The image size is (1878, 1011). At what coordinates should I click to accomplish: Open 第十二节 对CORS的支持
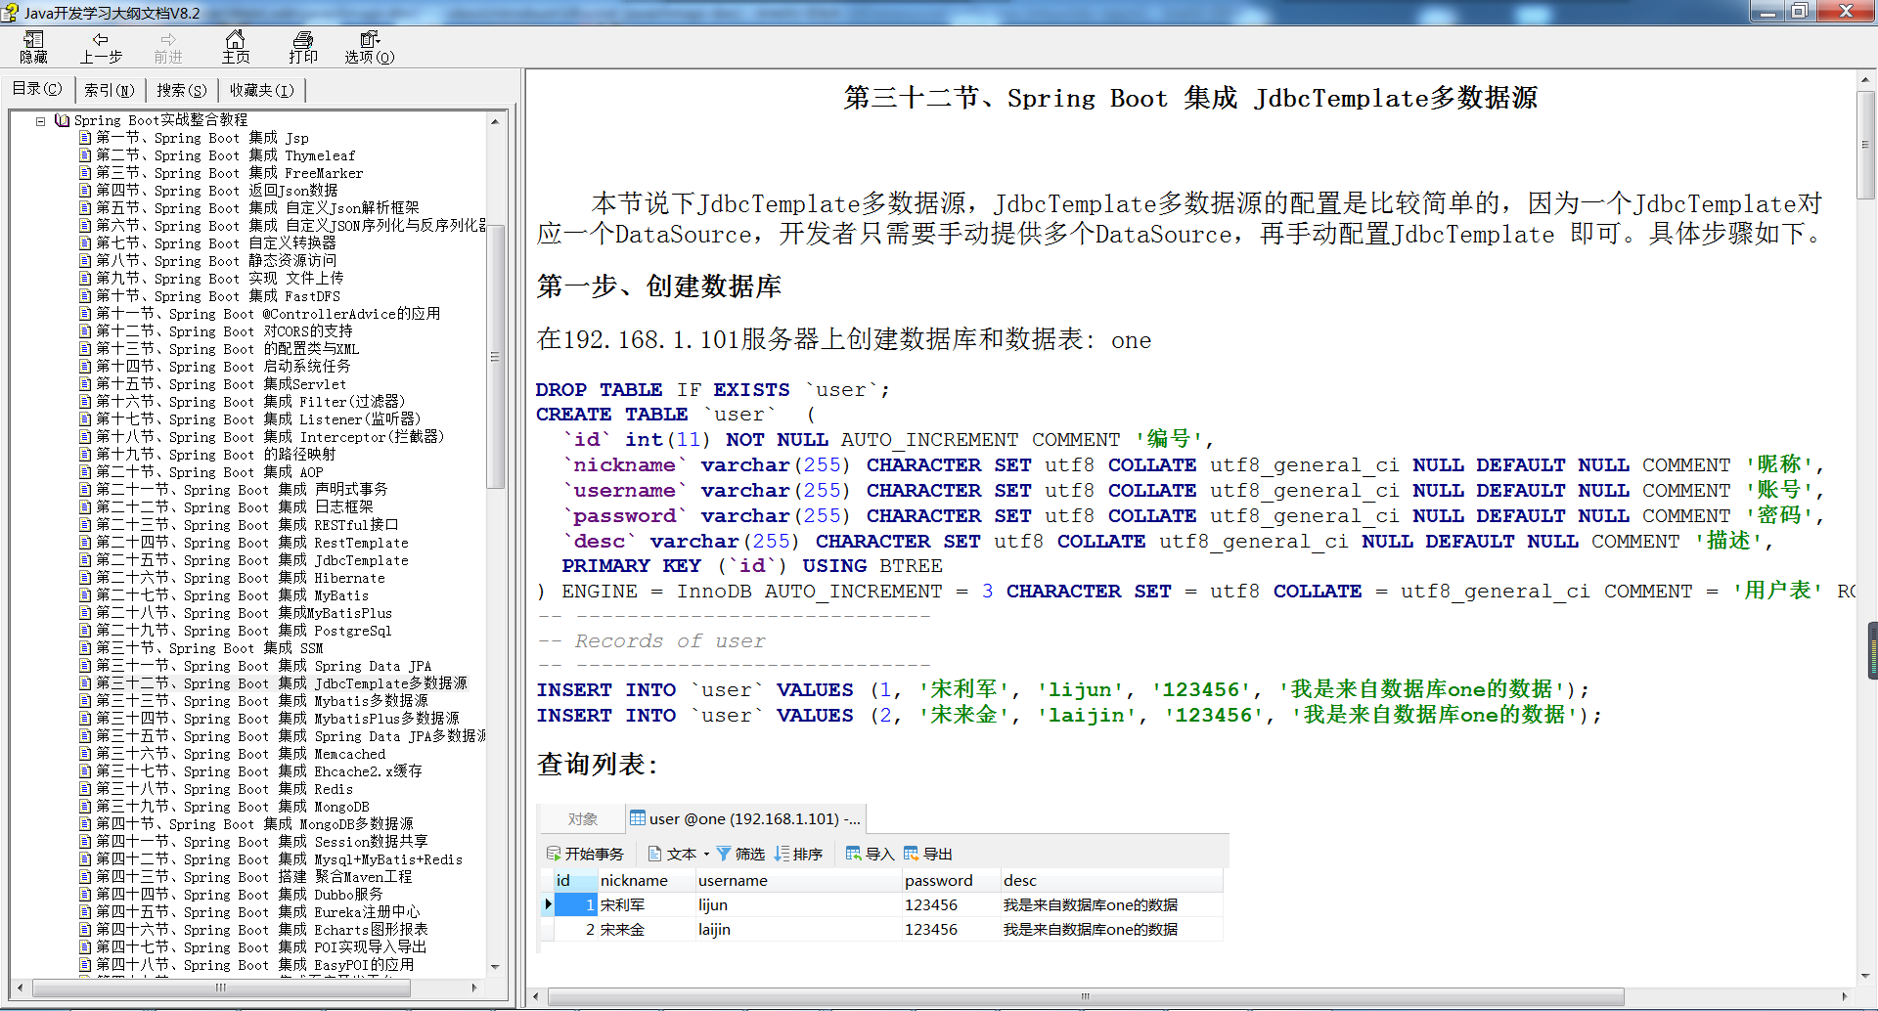pyautogui.click(x=224, y=331)
